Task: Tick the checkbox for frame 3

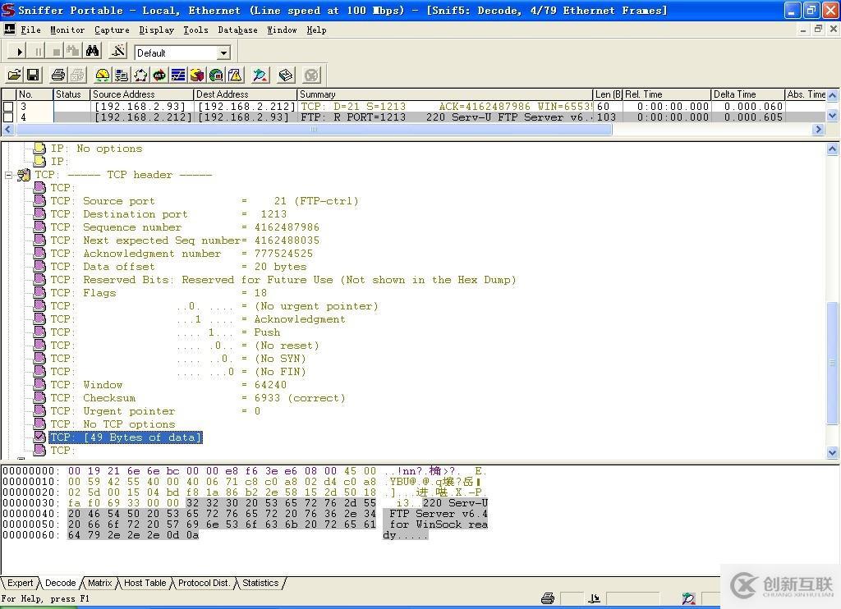Action: 8,107
